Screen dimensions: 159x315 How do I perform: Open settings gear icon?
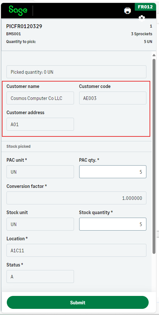[x=142, y=18]
